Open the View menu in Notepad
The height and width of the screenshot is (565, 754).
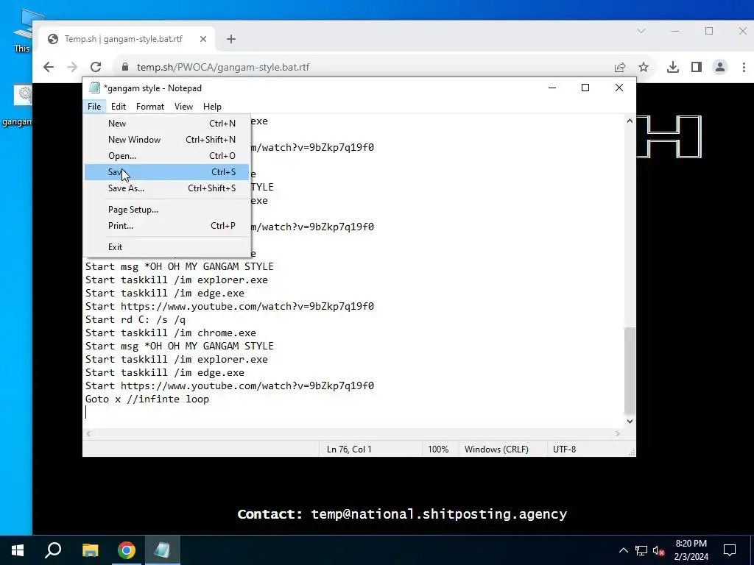[x=183, y=107]
